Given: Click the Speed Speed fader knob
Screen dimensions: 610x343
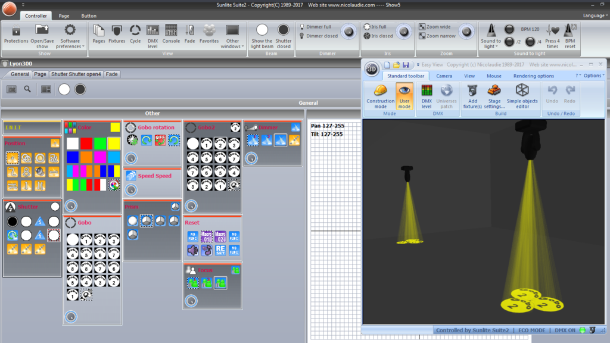Looking at the screenshot, I should coord(131,190).
